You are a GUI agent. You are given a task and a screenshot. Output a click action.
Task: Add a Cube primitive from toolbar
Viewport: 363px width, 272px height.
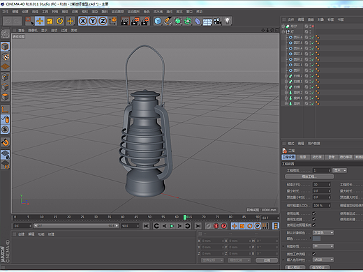coord(158,21)
